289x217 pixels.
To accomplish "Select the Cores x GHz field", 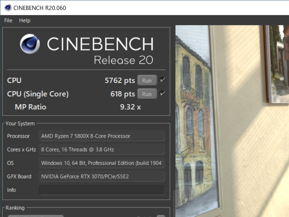I will click(x=102, y=149).
